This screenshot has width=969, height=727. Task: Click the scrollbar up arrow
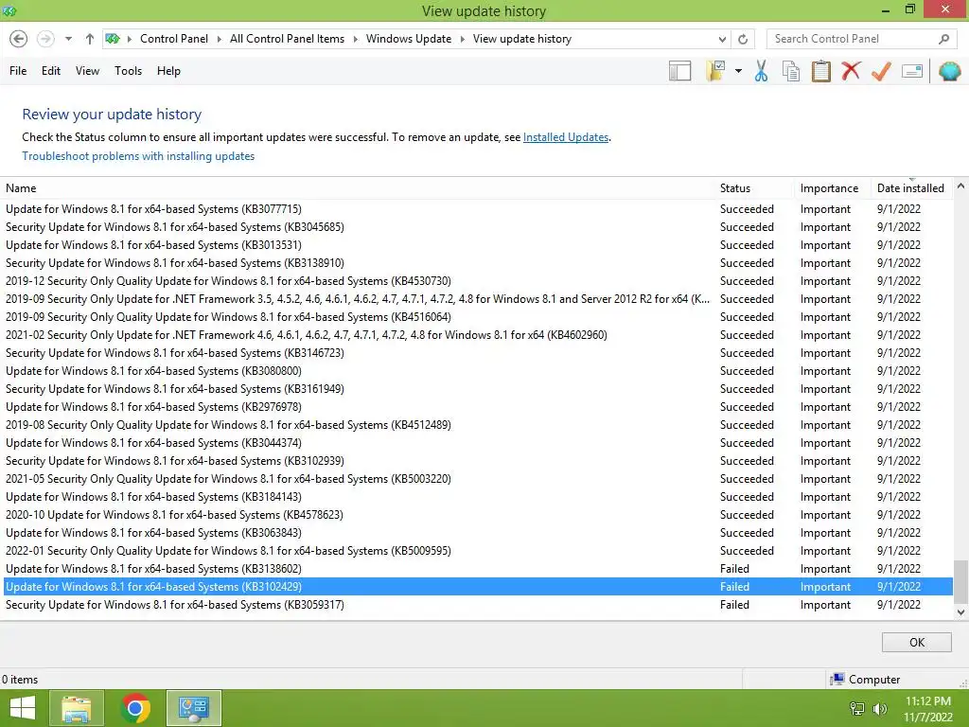tap(960, 186)
